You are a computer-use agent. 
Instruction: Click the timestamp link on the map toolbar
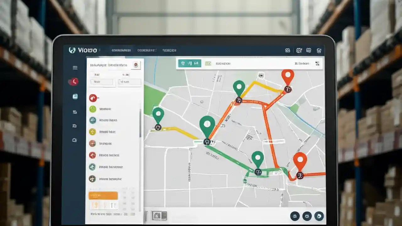[x=303, y=63]
